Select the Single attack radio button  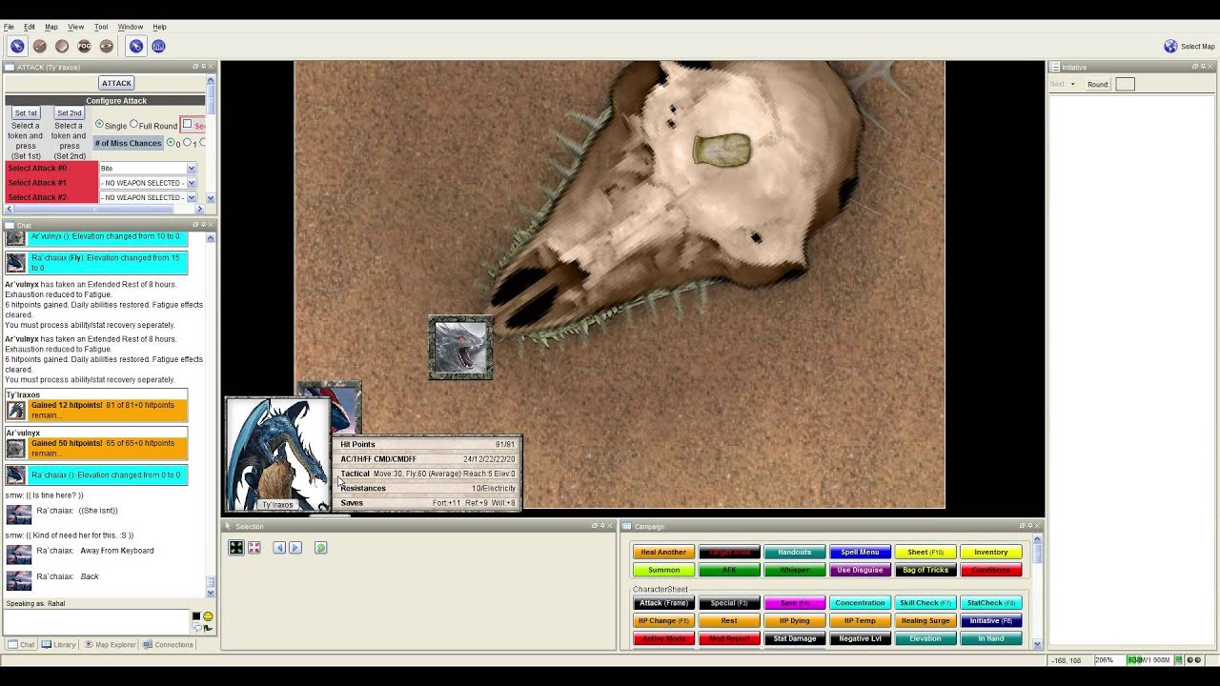pos(100,125)
